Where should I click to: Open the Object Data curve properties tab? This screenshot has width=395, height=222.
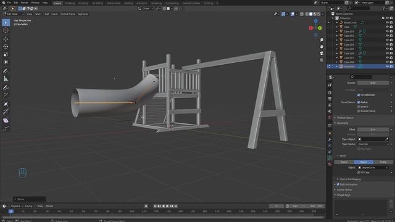coord(330,158)
